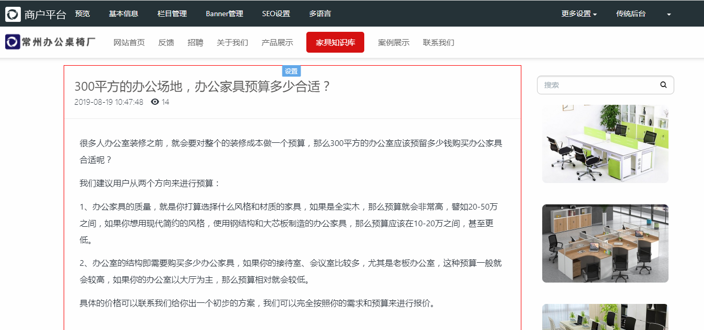The image size is (704, 330).
Task: Click the paragraph starting 1、办公家具的质量
Action: [x=289, y=223]
